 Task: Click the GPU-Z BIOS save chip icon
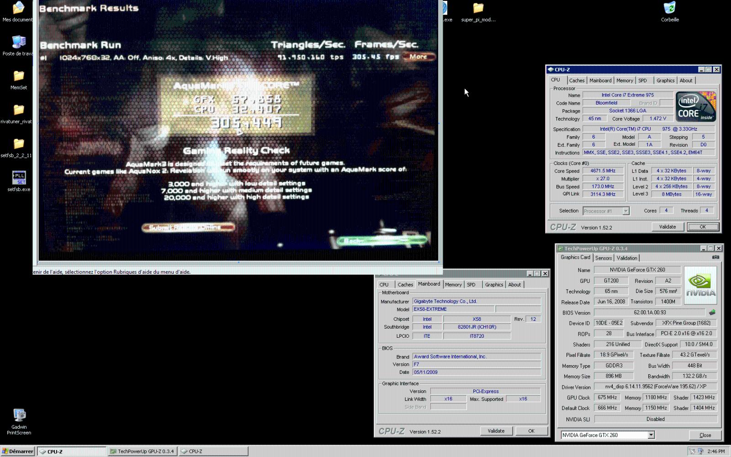click(712, 313)
